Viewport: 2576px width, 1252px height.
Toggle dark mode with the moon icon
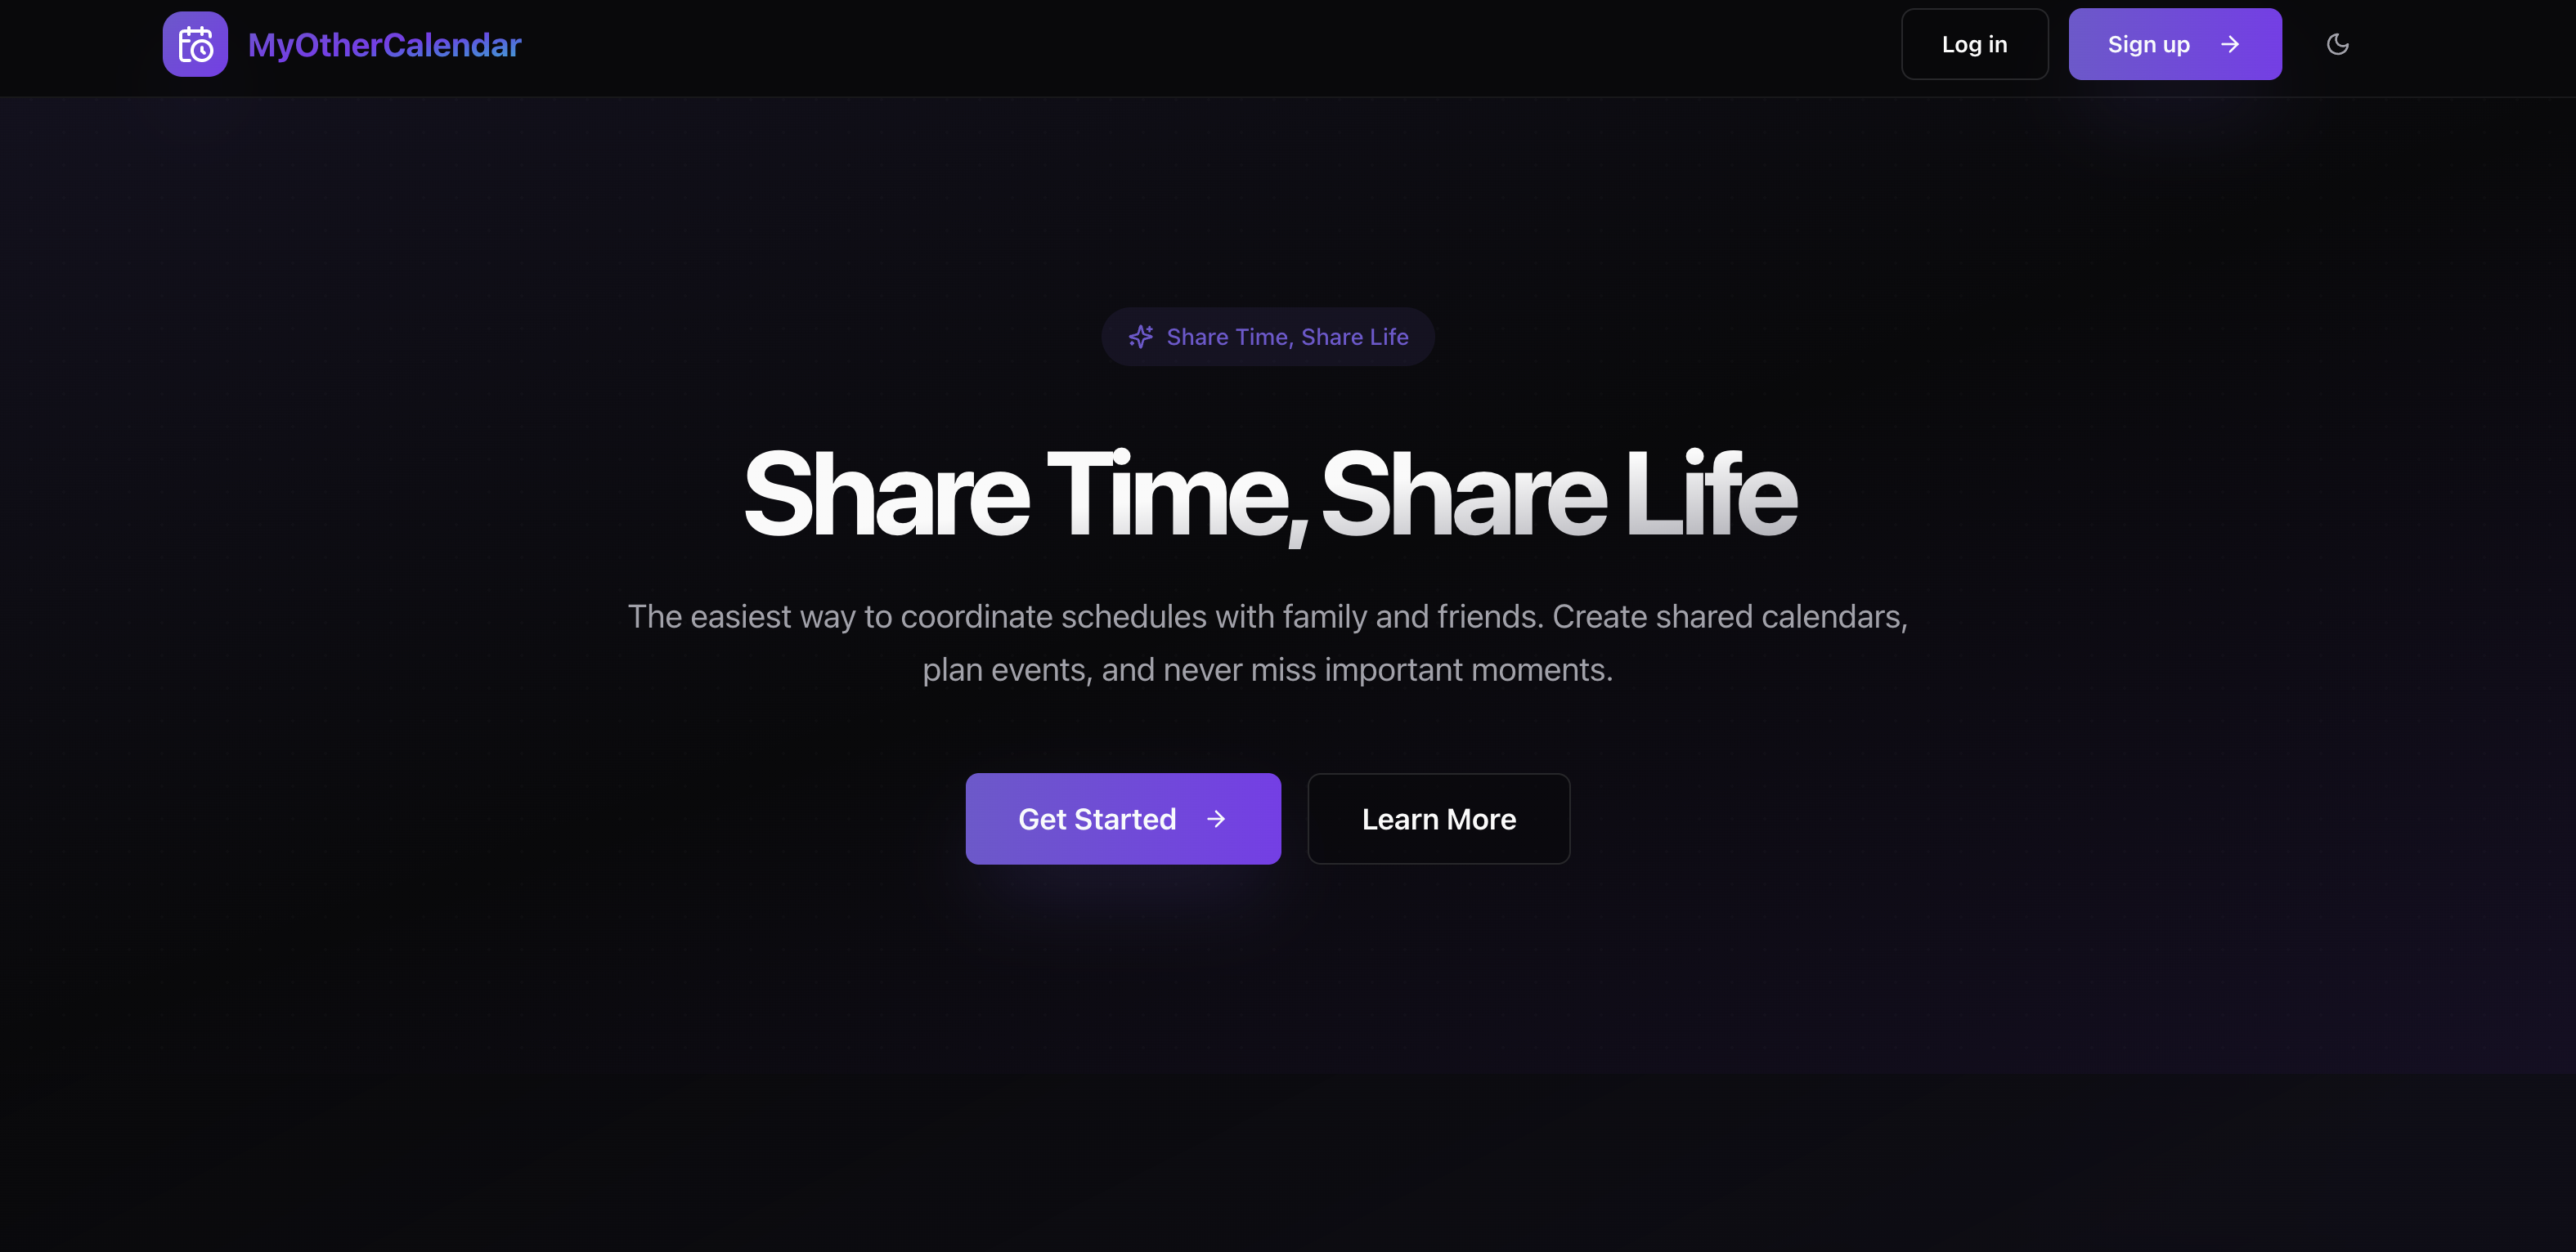[x=2337, y=44]
